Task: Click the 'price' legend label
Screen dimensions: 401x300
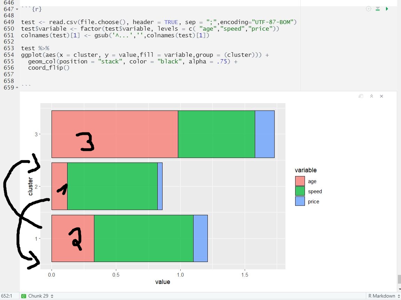Action: (x=314, y=202)
